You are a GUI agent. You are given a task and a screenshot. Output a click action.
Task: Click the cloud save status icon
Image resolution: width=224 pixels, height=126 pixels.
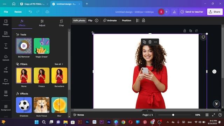(47, 12)
